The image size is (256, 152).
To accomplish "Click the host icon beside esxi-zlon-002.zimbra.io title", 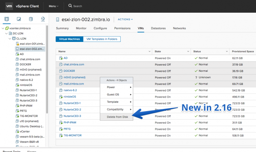I will (57, 20).
